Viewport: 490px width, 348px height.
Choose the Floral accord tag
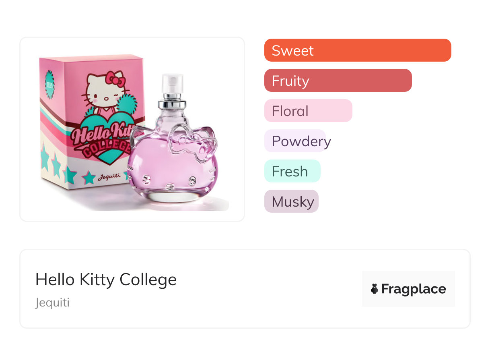(x=308, y=111)
